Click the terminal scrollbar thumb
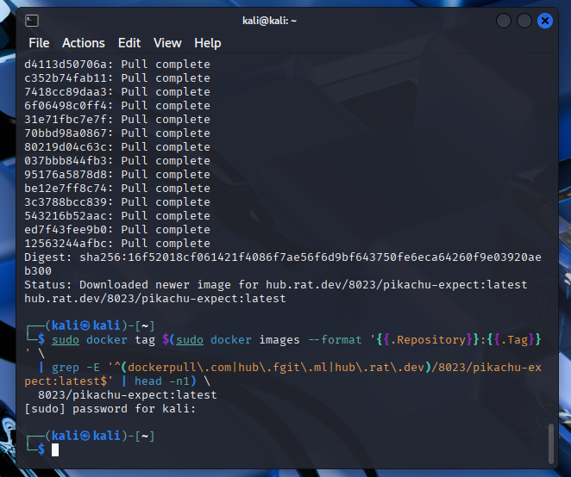The height and width of the screenshot is (477, 571). coord(550,443)
